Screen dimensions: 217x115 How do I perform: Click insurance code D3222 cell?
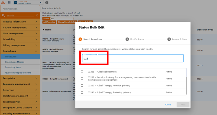pyautogui.click(x=200, y=66)
